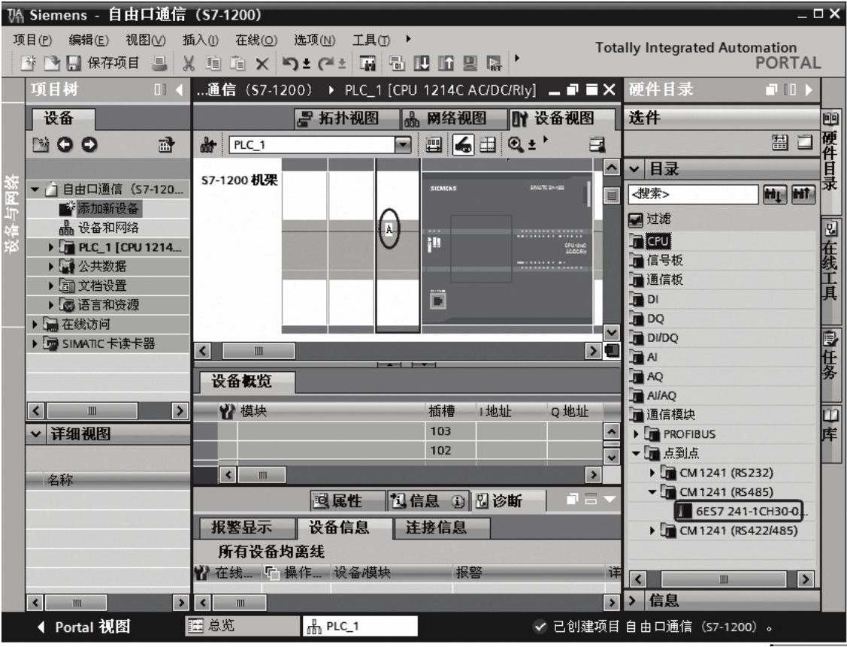The width and height of the screenshot is (847, 647).
Task: Open the 在线(O) menu
Action: [256, 40]
